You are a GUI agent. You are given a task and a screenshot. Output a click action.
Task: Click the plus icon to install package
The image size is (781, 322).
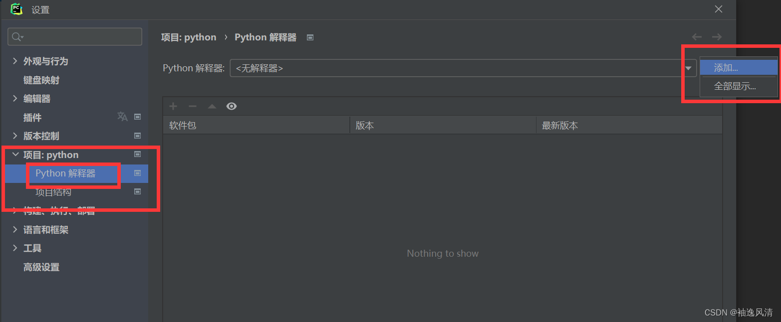click(x=173, y=106)
